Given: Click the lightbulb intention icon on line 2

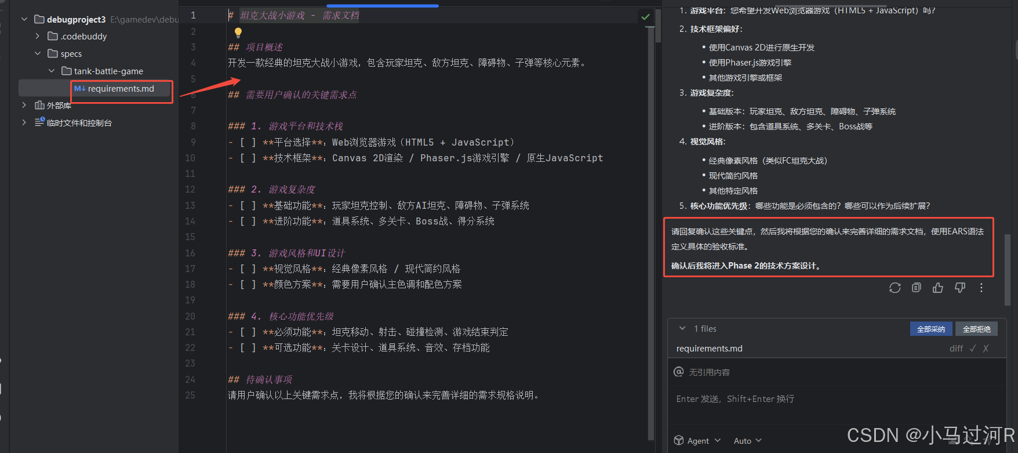Looking at the screenshot, I should click(238, 32).
